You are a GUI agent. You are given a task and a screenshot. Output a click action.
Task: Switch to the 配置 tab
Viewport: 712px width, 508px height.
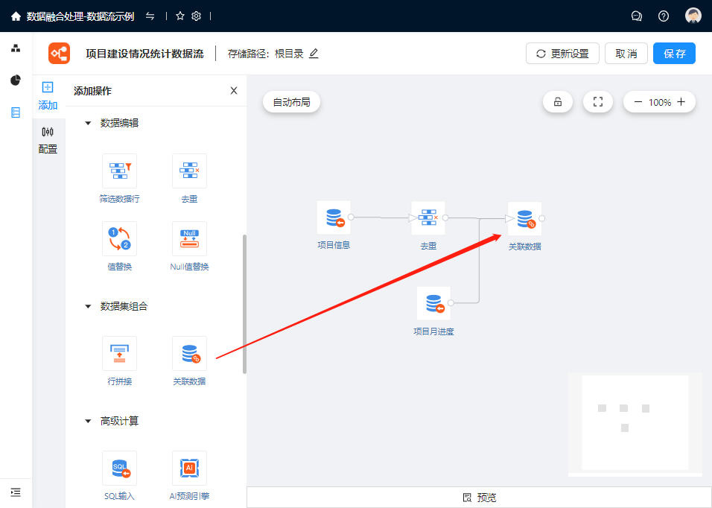tap(48, 139)
